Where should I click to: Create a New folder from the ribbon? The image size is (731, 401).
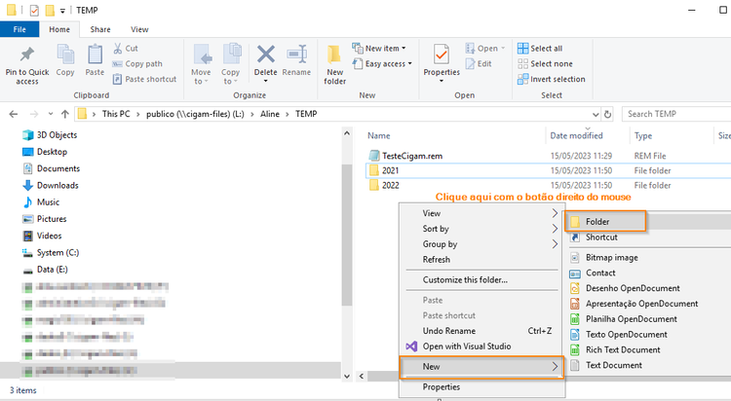pos(334,65)
